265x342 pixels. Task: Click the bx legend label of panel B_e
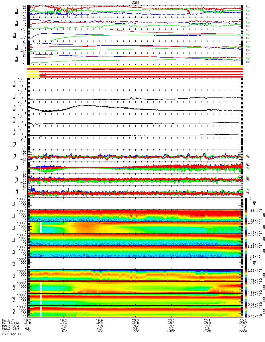[x=248, y=62]
